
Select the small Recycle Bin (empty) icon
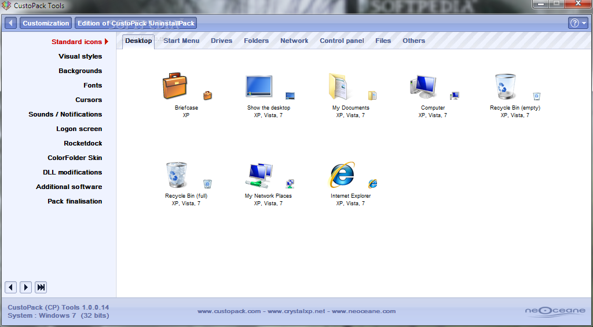537,96
